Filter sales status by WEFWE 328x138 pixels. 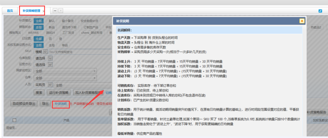point(34,33)
